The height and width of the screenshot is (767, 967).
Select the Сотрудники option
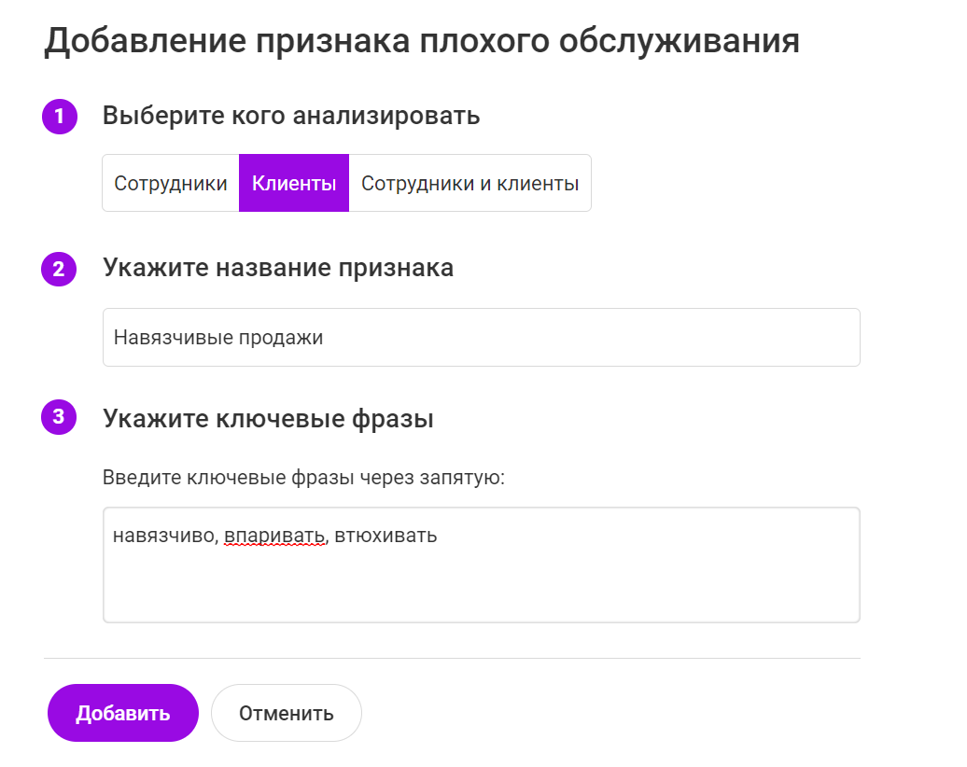pyautogui.click(x=171, y=184)
